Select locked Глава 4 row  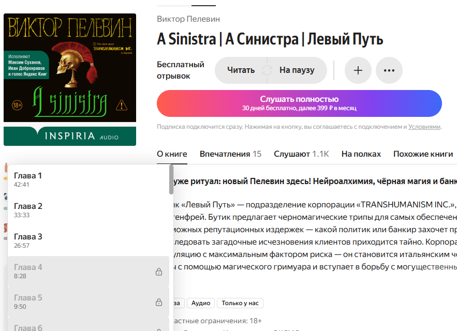[89, 272]
